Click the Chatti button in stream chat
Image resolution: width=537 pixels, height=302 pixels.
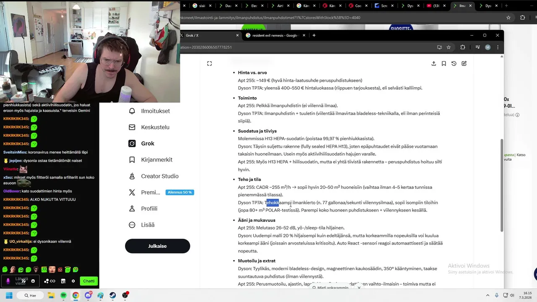coord(89,281)
